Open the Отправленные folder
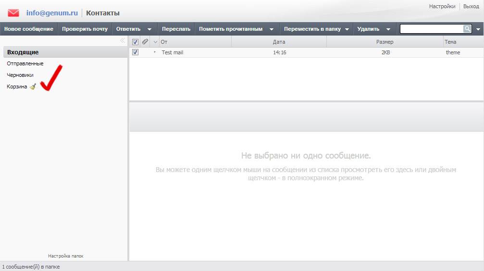The width and height of the screenshot is (484, 271). [x=25, y=63]
